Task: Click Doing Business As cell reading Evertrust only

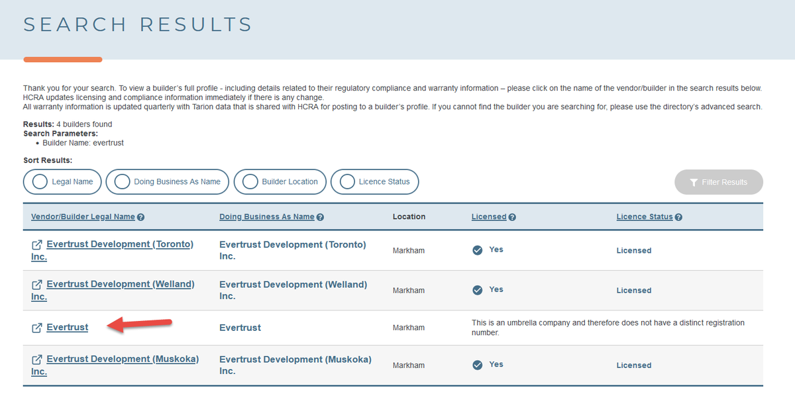Action: (240, 328)
